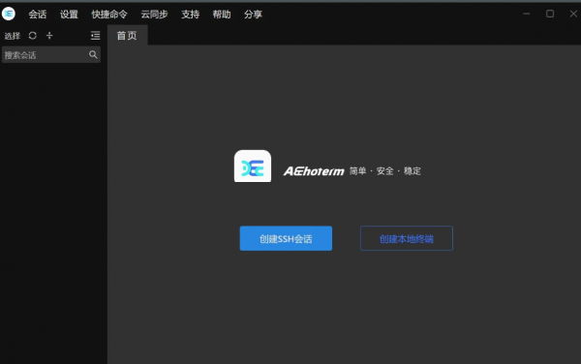The width and height of the screenshot is (581, 364).
Task: Open the 帮助 menu
Action: [222, 15]
